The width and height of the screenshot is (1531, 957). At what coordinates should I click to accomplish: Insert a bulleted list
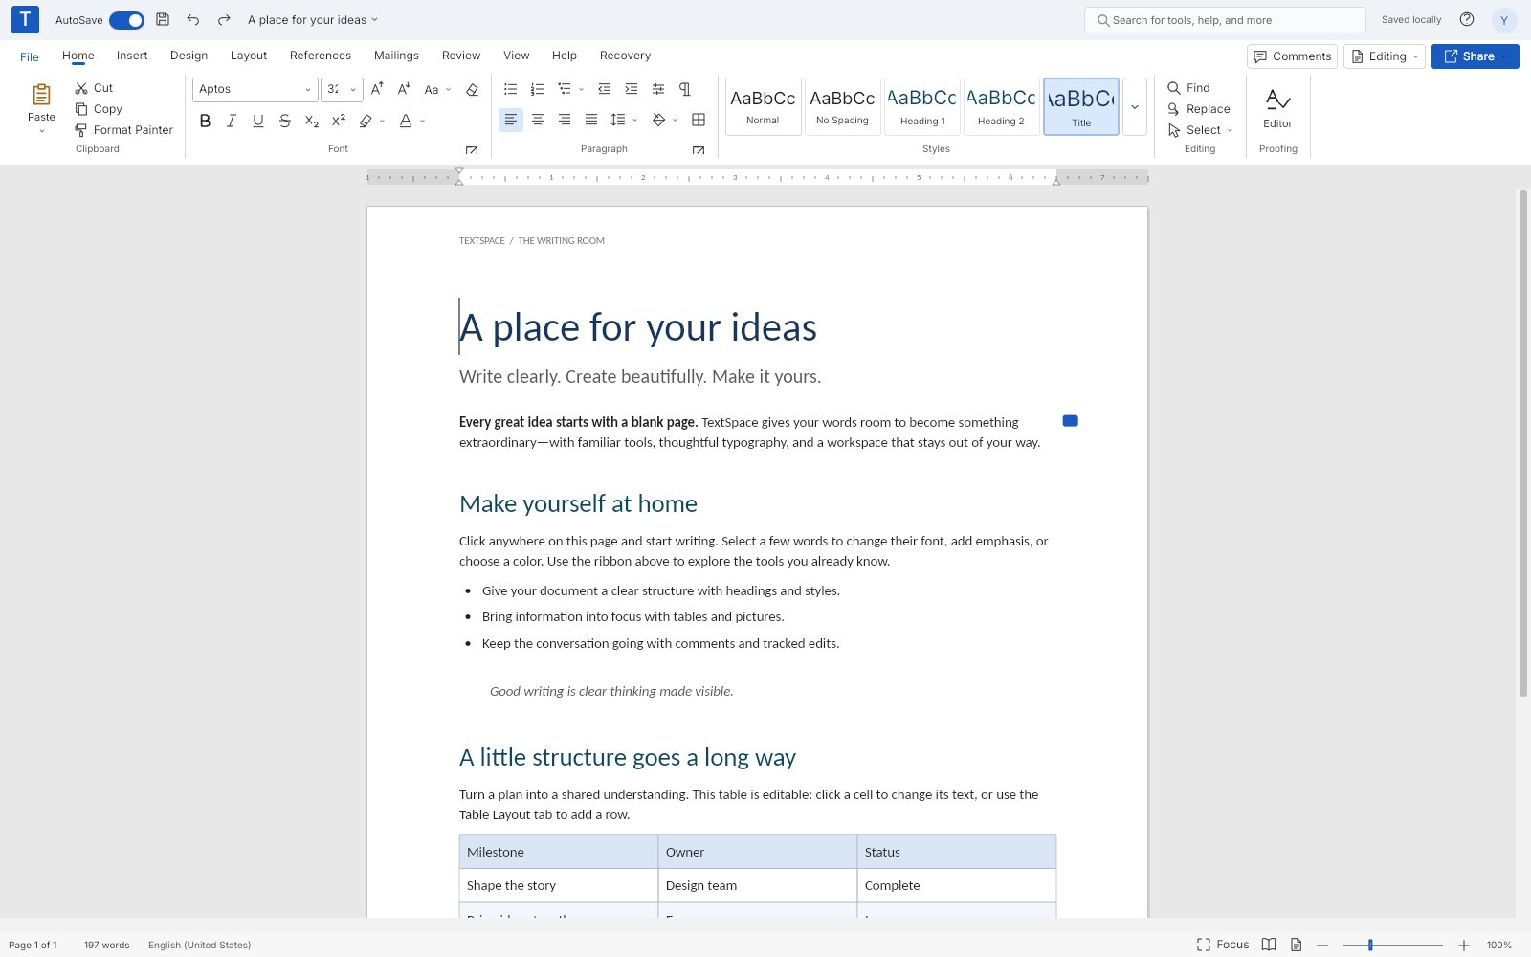[x=511, y=89]
